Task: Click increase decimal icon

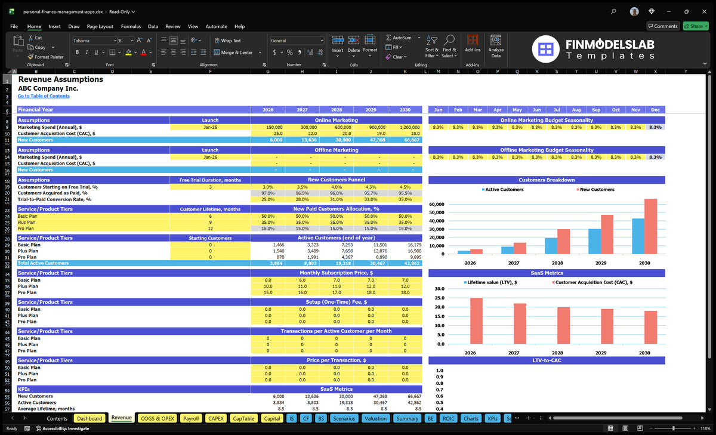Action: pos(310,53)
